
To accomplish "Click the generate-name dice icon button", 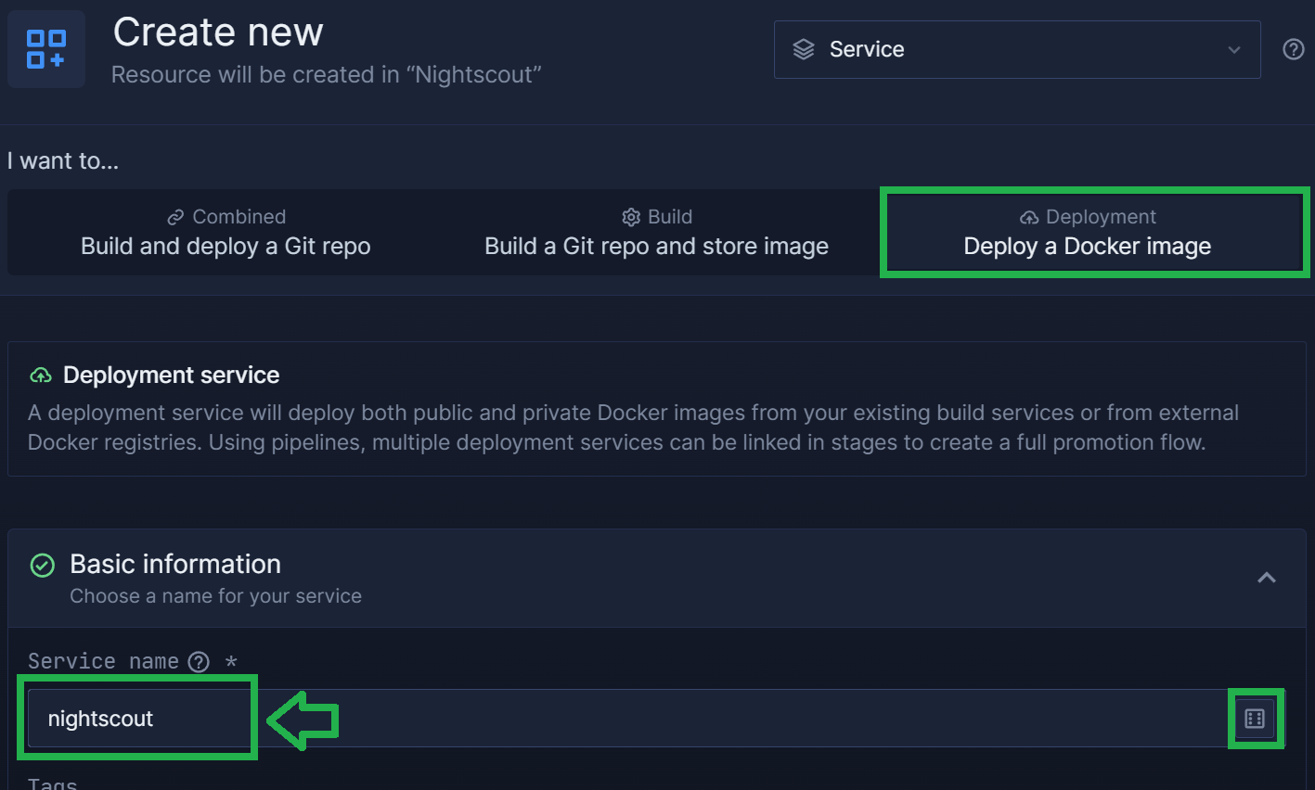I will coord(1255,719).
